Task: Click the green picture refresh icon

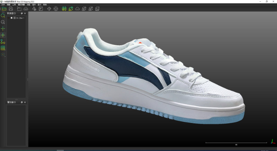Action: (x=64, y=9)
